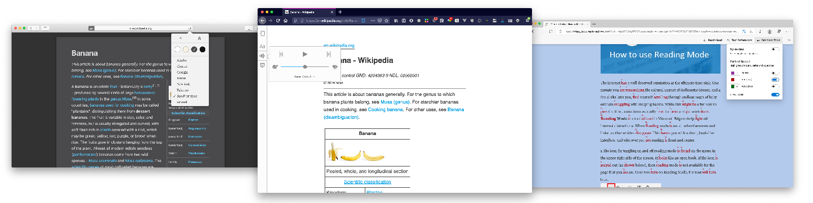Click Read aloud in Edge reader toolbar
813x203 pixels.
click(x=712, y=40)
